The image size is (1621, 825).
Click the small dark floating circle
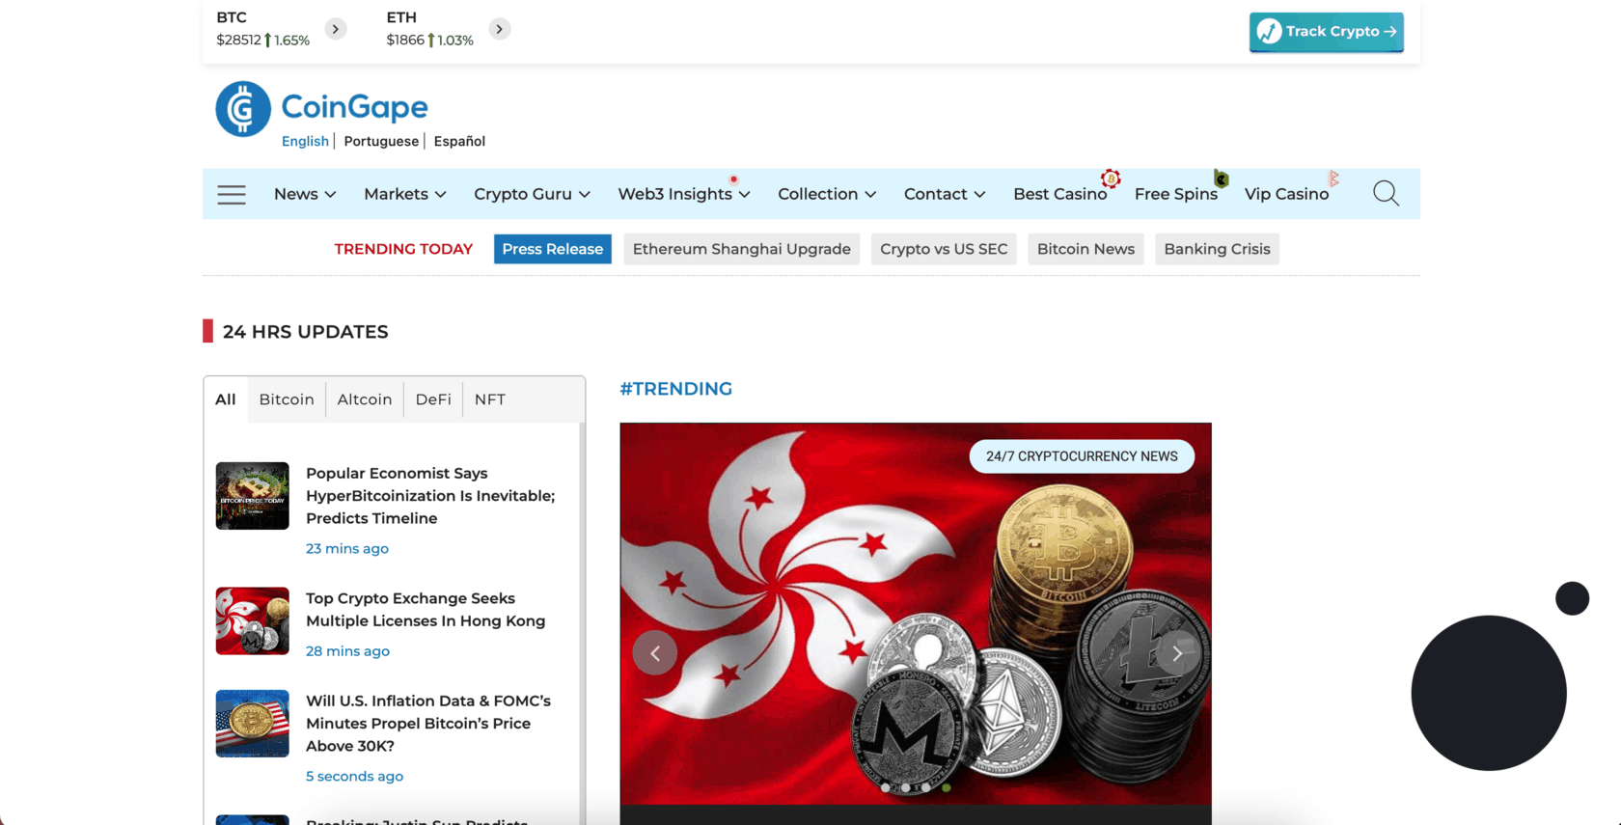click(1572, 598)
